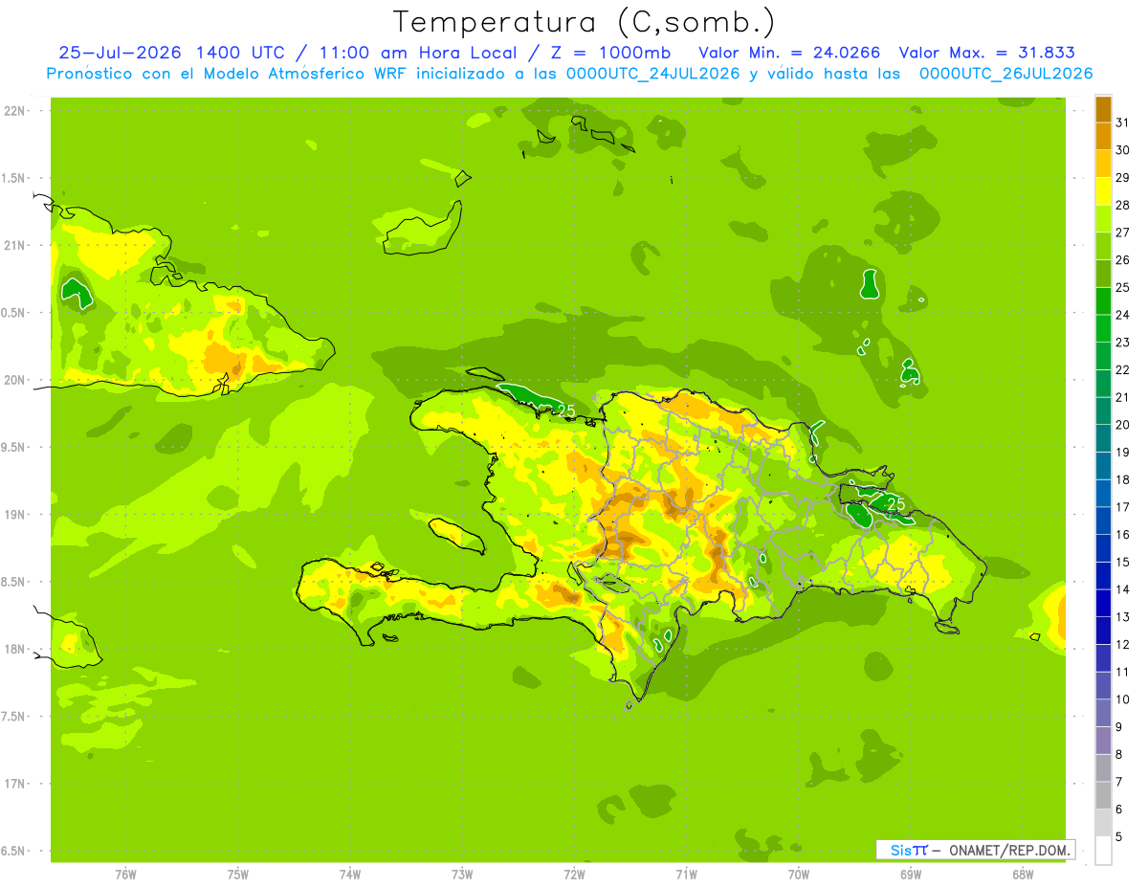The height and width of the screenshot is (887, 1148).
Task: Click the "5" label at the bottom of the scale
Action: click(x=1119, y=836)
